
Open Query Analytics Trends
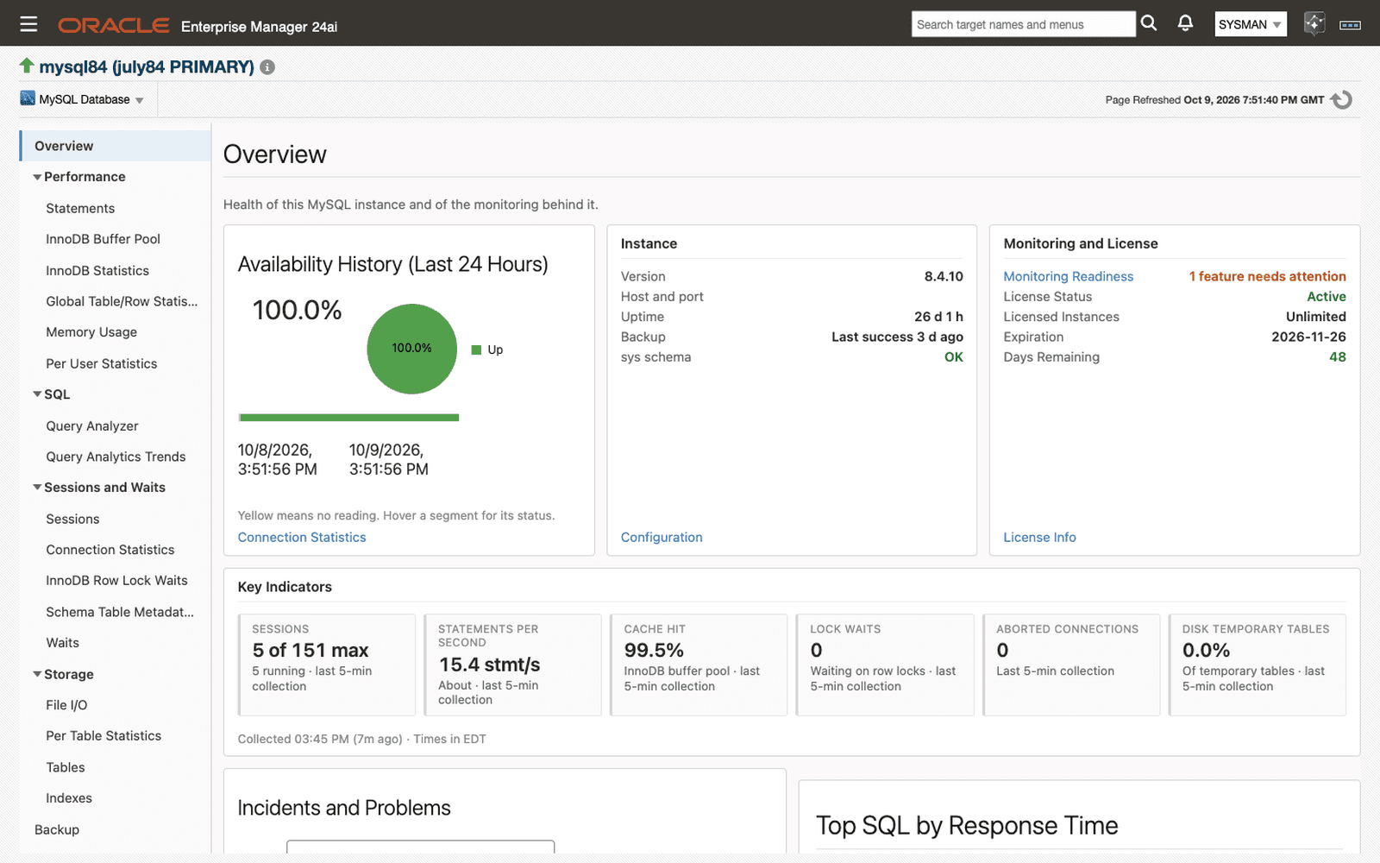pyautogui.click(x=116, y=457)
